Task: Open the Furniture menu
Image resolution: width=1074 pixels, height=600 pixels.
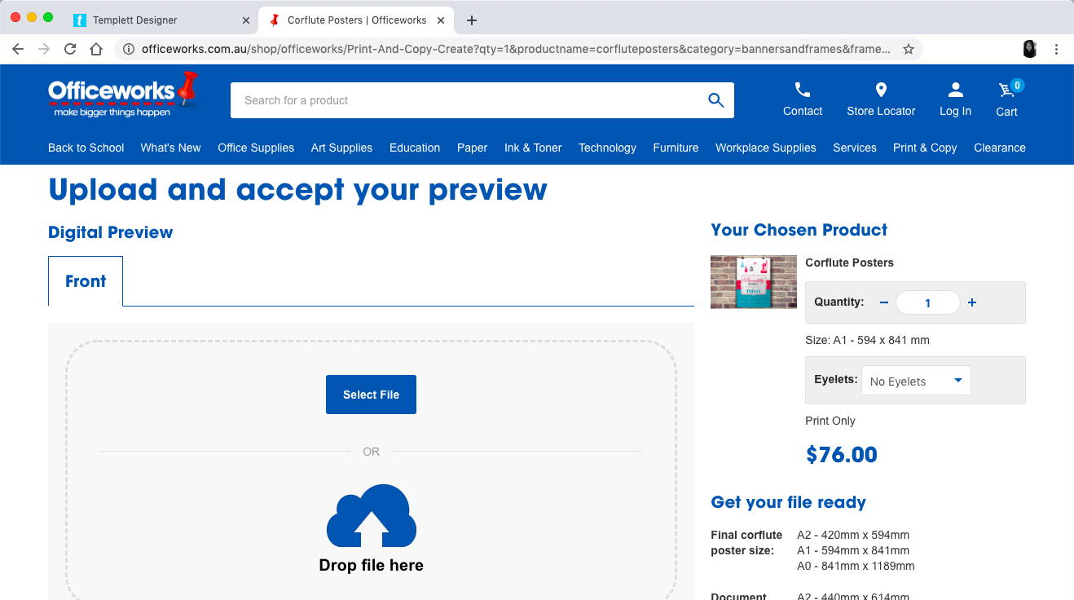Action: [676, 148]
